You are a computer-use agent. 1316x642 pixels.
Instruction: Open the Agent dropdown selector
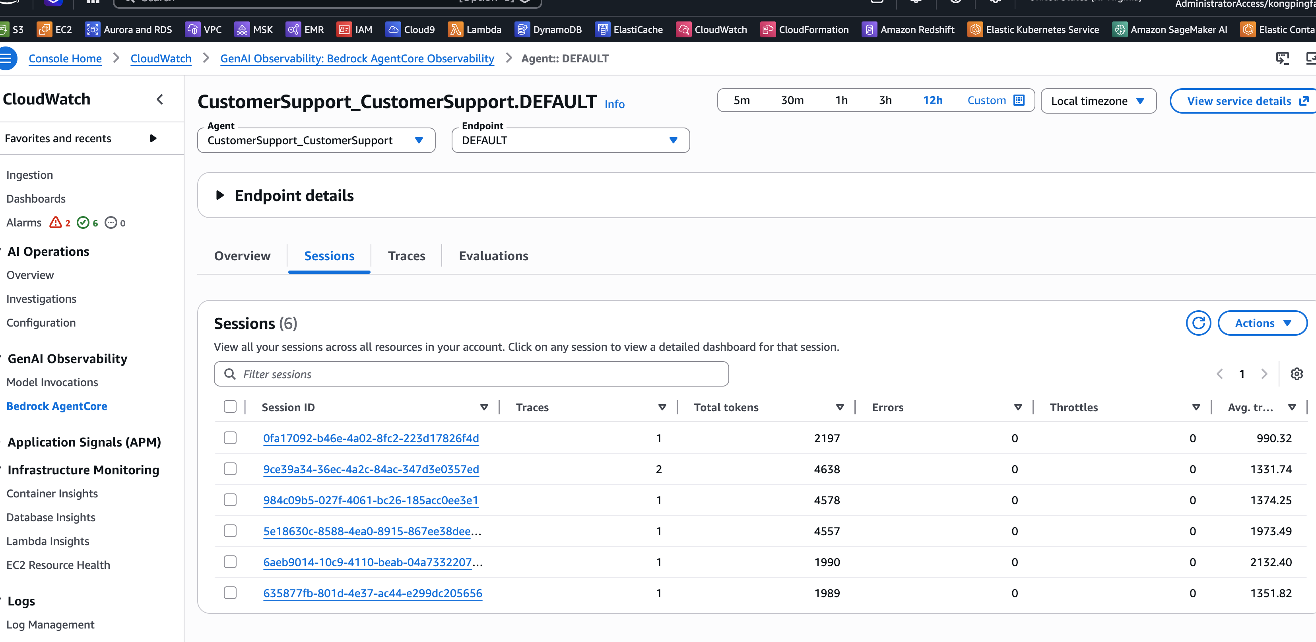pos(316,140)
